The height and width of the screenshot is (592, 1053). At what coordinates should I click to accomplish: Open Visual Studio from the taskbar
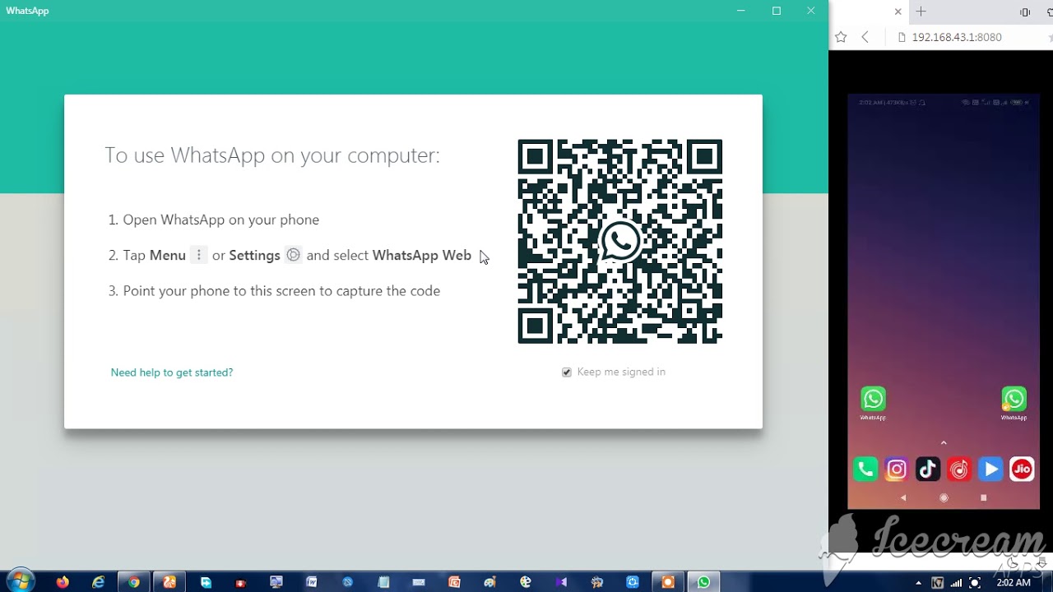561,582
